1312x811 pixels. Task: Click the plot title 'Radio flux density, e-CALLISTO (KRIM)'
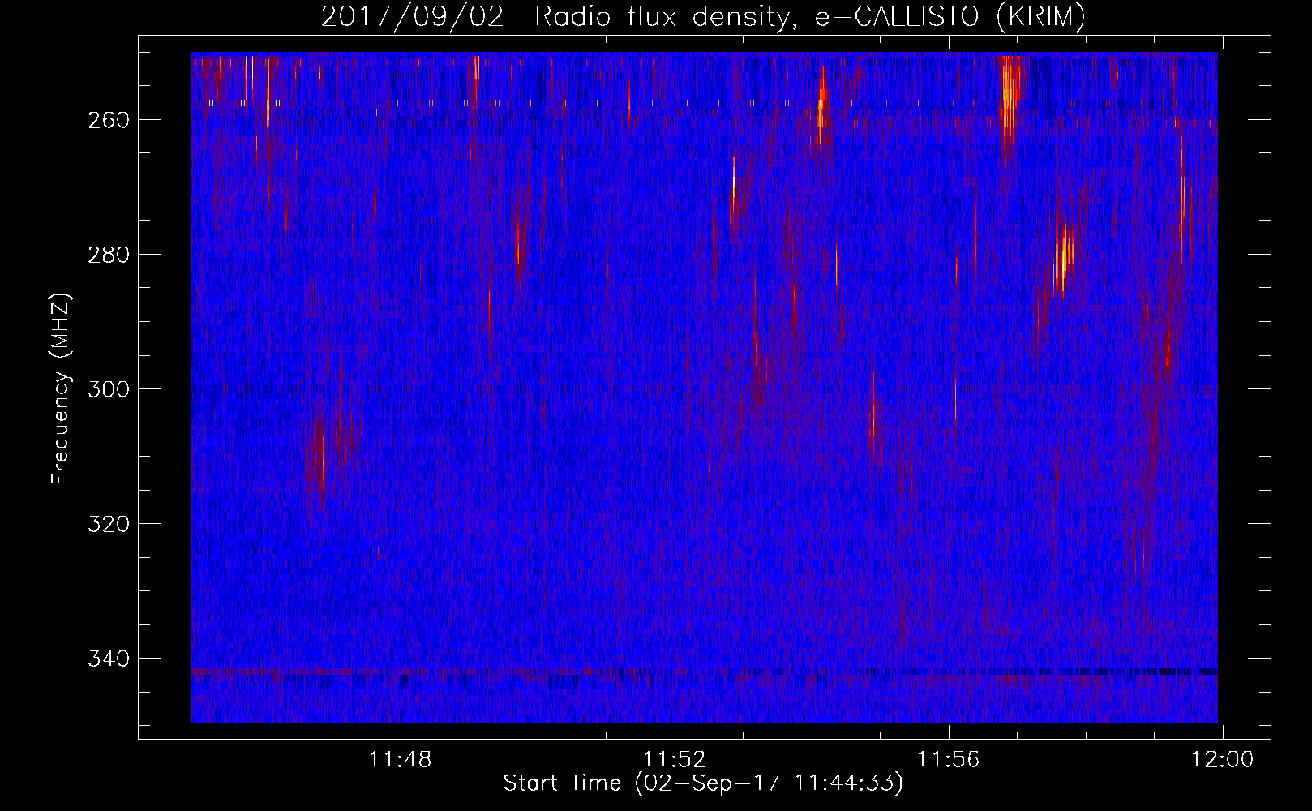pyautogui.click(x=809, y=16)
